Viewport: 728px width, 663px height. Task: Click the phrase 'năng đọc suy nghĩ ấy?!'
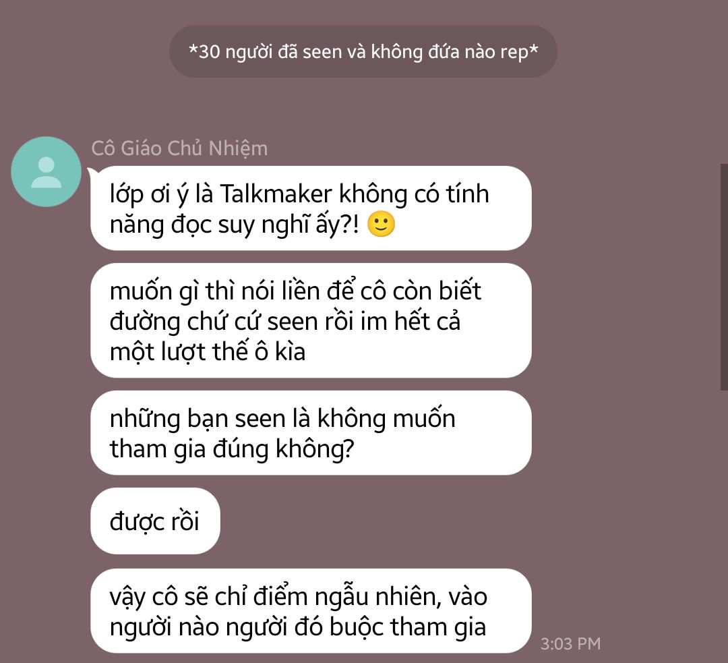[x=234, y=225]
